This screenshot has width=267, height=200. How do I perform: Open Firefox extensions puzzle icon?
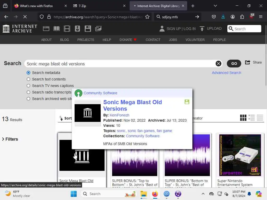click(x=242, y=17)
